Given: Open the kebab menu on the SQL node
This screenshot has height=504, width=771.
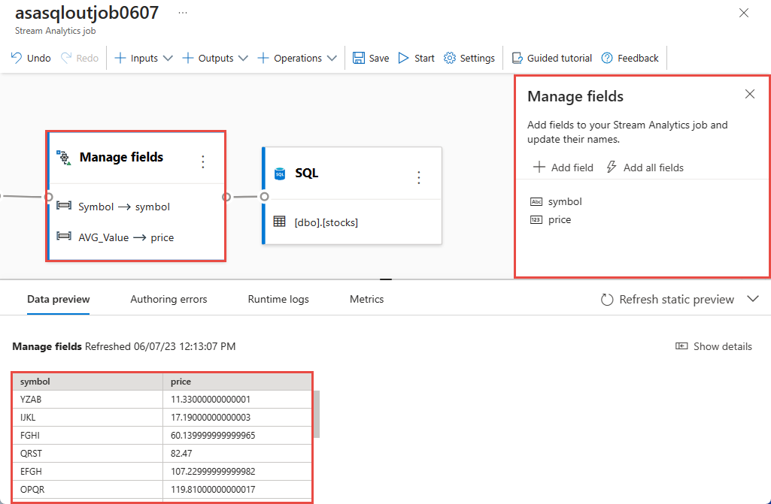Looking at the screenshot, I should 419,177.
